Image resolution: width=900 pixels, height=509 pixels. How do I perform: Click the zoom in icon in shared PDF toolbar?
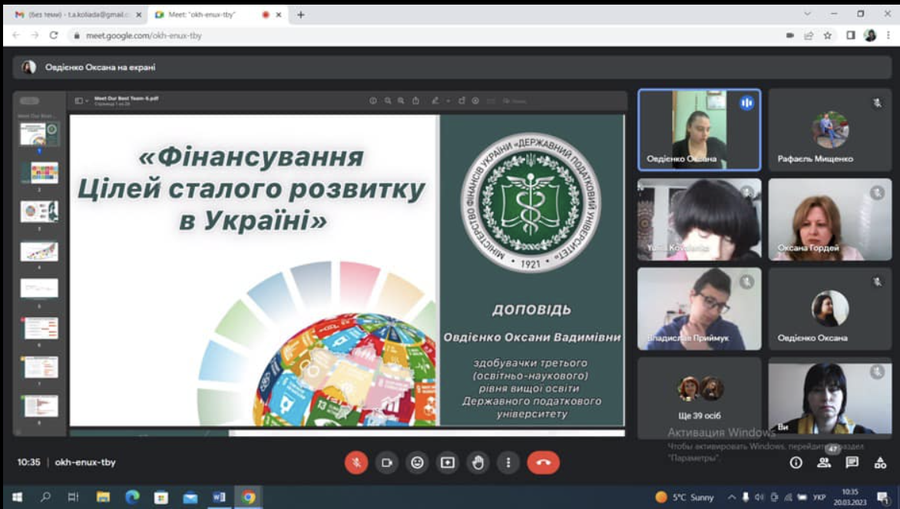tap(401, 101)
